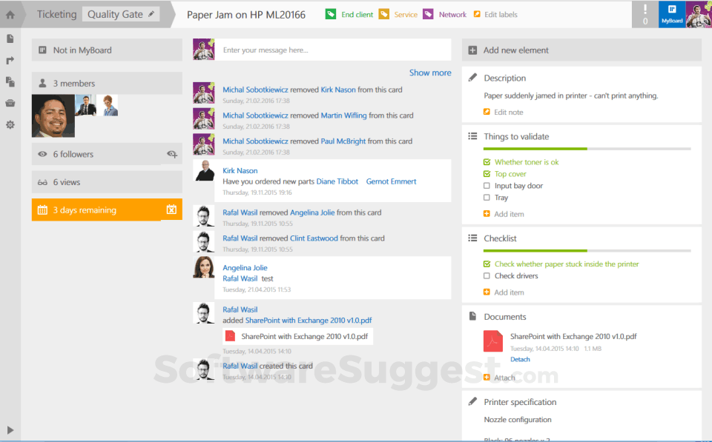The height and width of the screenshot is (442, 712).
Task: Click the message input field
Action: click(333, 50)
